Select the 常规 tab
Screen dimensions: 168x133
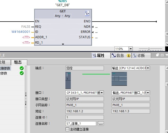pos(5,62)
